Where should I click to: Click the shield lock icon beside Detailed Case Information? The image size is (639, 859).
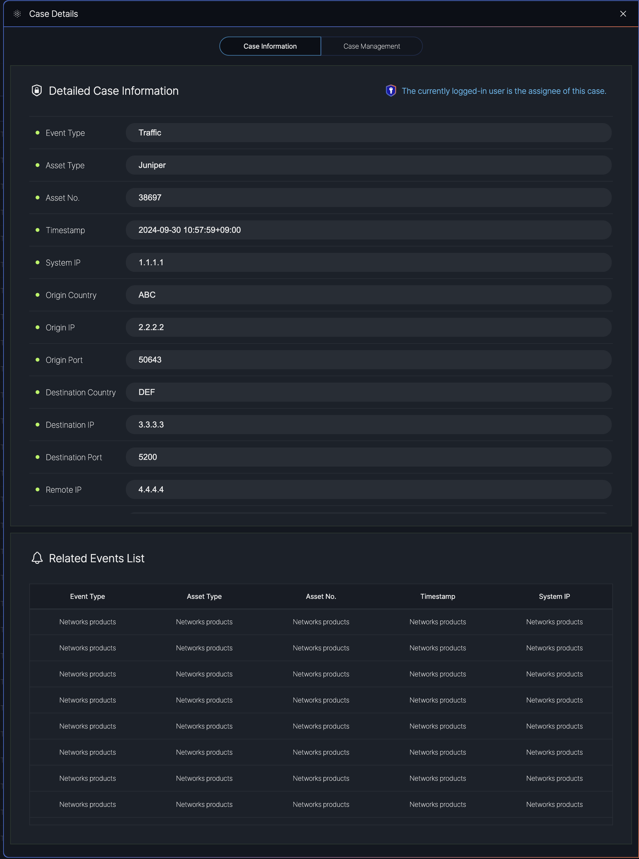click(x=37, y=91)
